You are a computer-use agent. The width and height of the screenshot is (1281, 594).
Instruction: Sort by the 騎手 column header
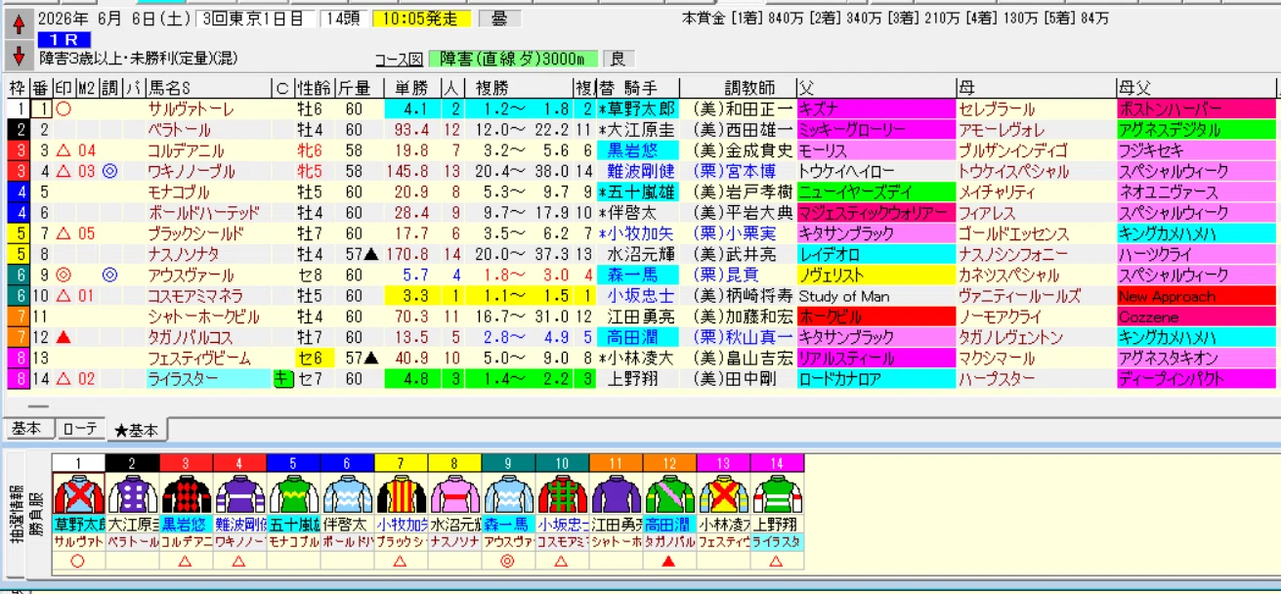coord(645,88)
